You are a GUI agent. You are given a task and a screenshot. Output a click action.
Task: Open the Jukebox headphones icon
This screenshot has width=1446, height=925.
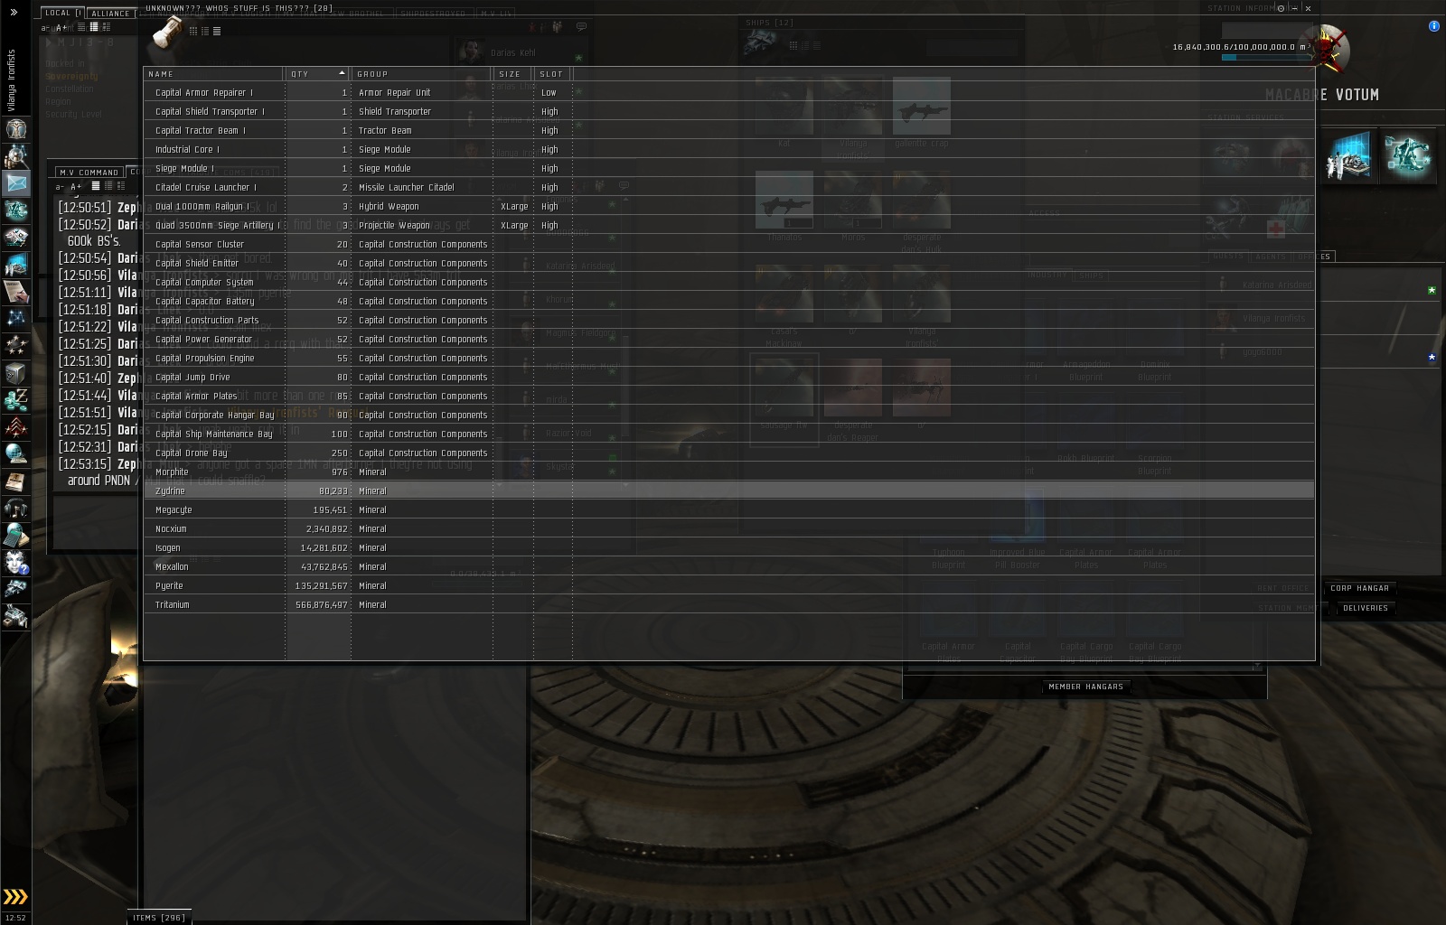[15, 509]
